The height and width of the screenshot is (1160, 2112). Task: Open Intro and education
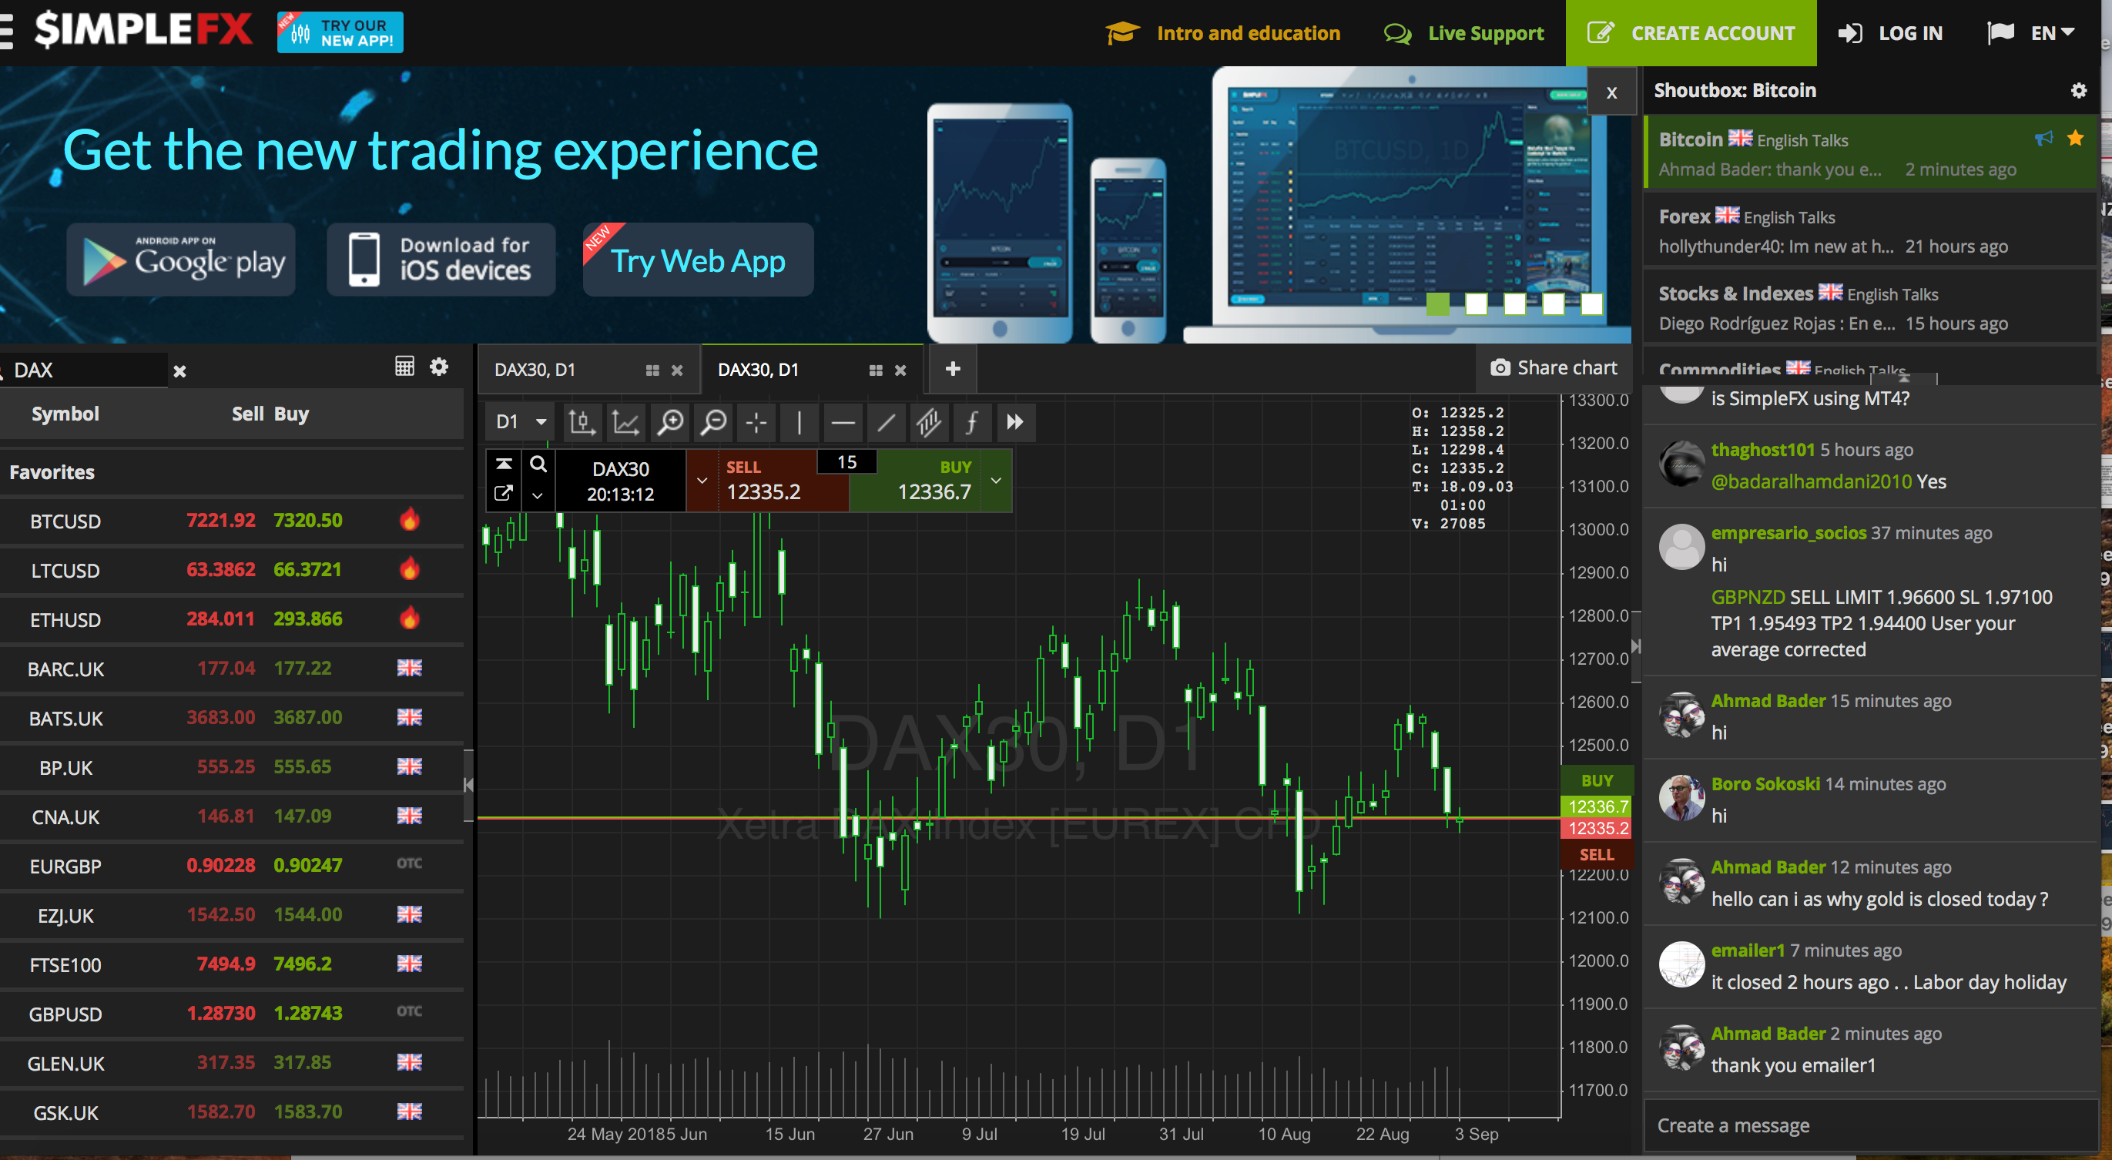[x=1222, y=33]
